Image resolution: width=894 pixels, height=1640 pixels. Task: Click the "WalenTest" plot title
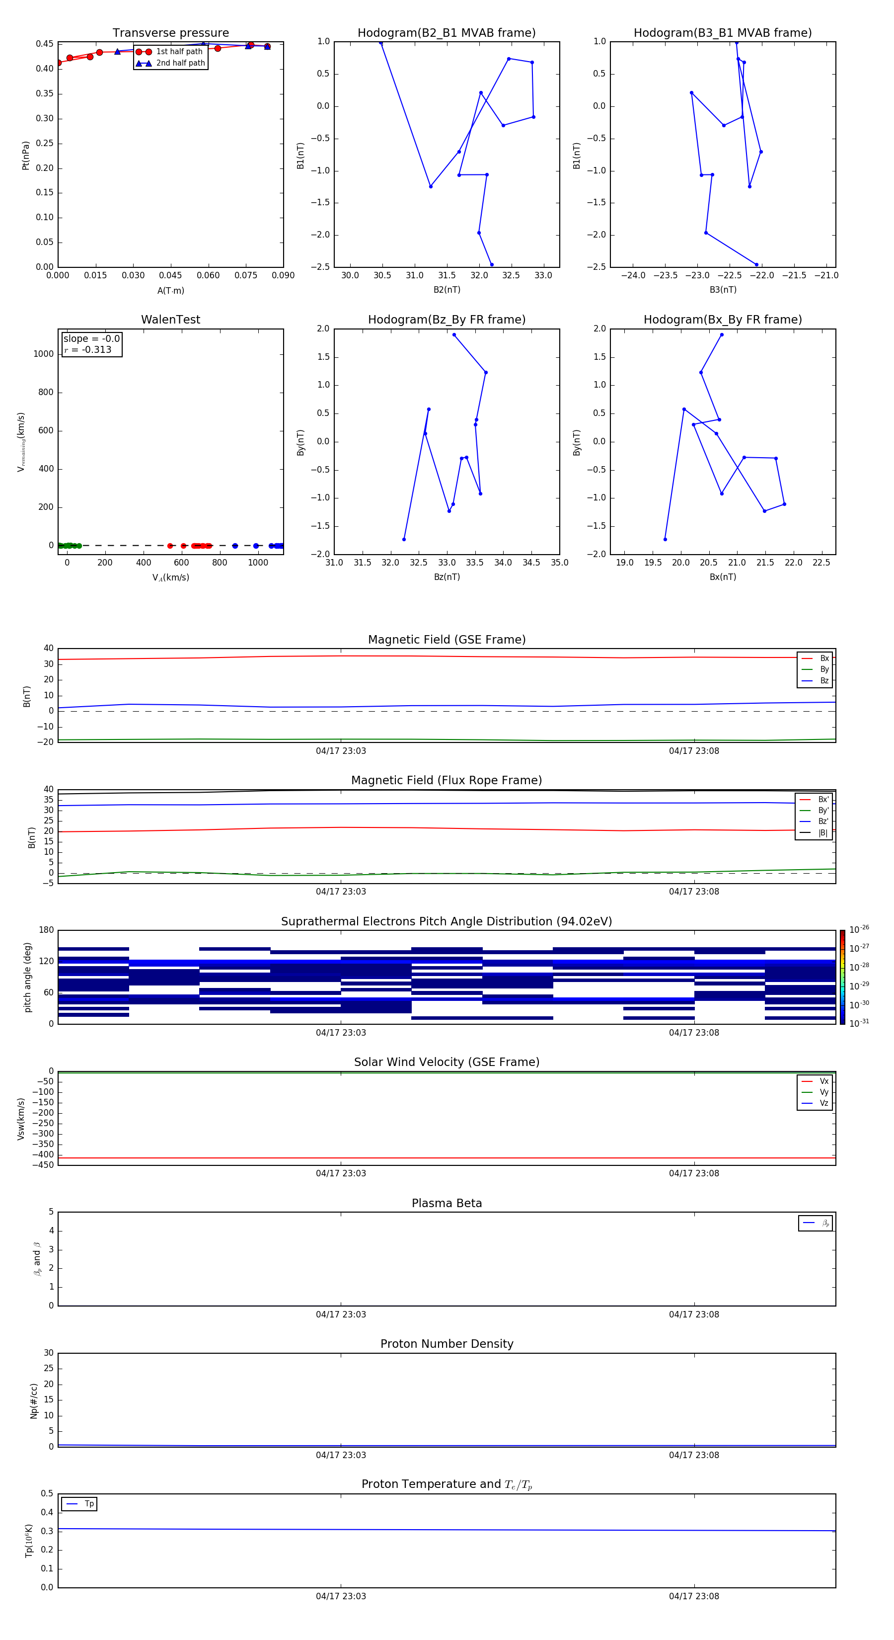(170, 320)
